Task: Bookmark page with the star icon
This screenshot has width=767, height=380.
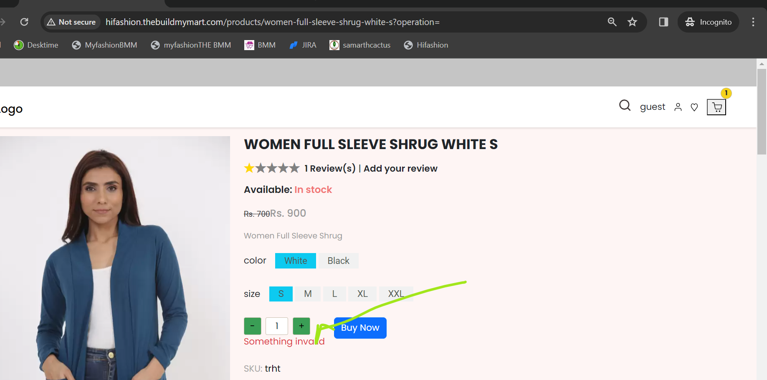Action: [x=632, y=22]
